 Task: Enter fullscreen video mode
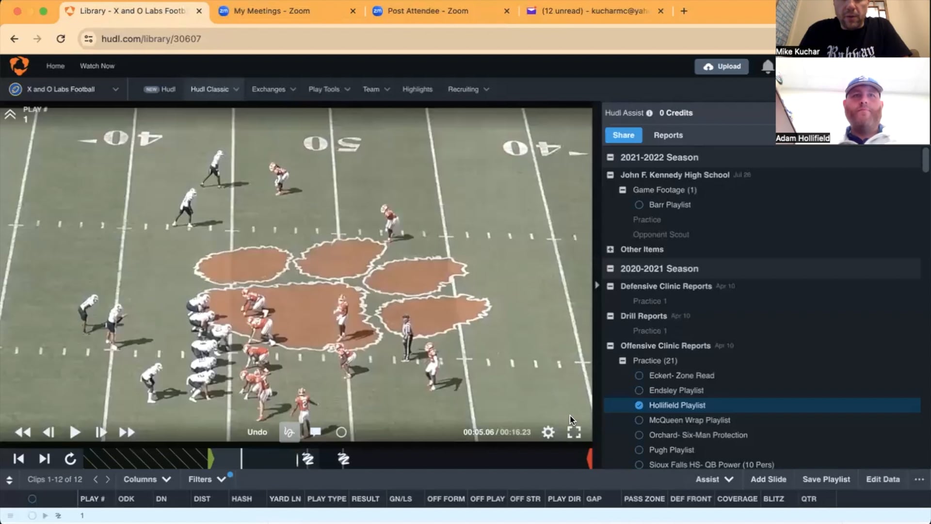click(x=574, y=432)
